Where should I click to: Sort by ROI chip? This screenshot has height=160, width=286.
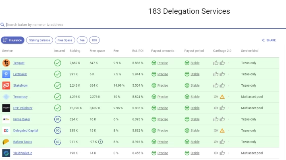(94, 40)
